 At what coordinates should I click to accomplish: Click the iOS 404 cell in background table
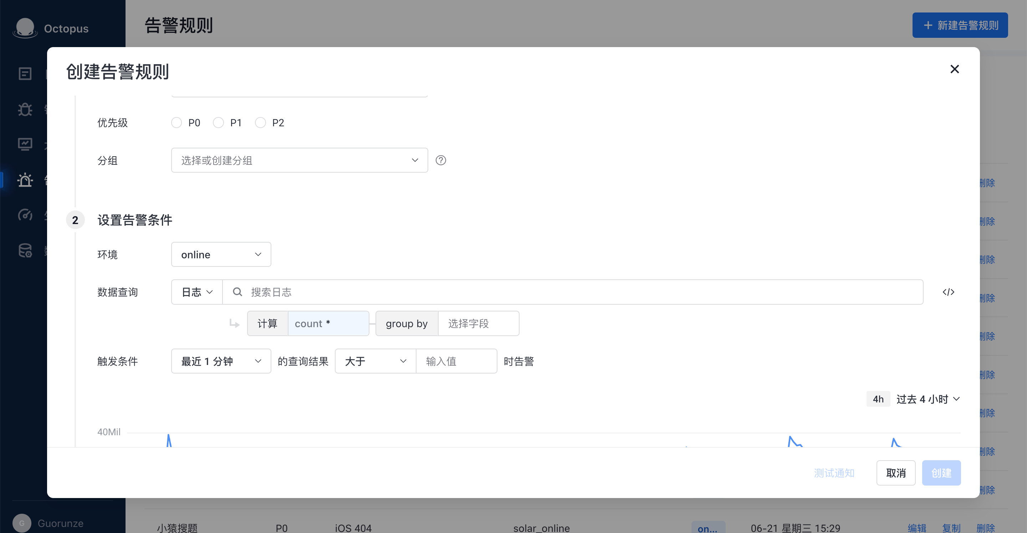[353, 528]
